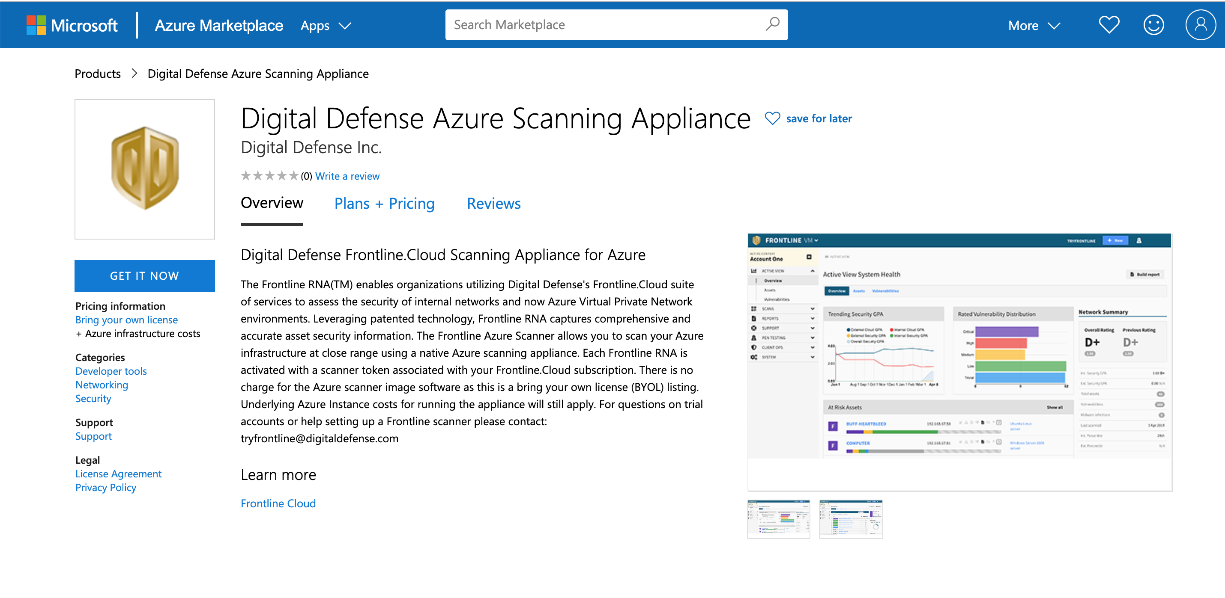Image resolution: width=1225 pixels, height=598 pixels.
Task: Open Bring your own license link
Action: (126, 320)
